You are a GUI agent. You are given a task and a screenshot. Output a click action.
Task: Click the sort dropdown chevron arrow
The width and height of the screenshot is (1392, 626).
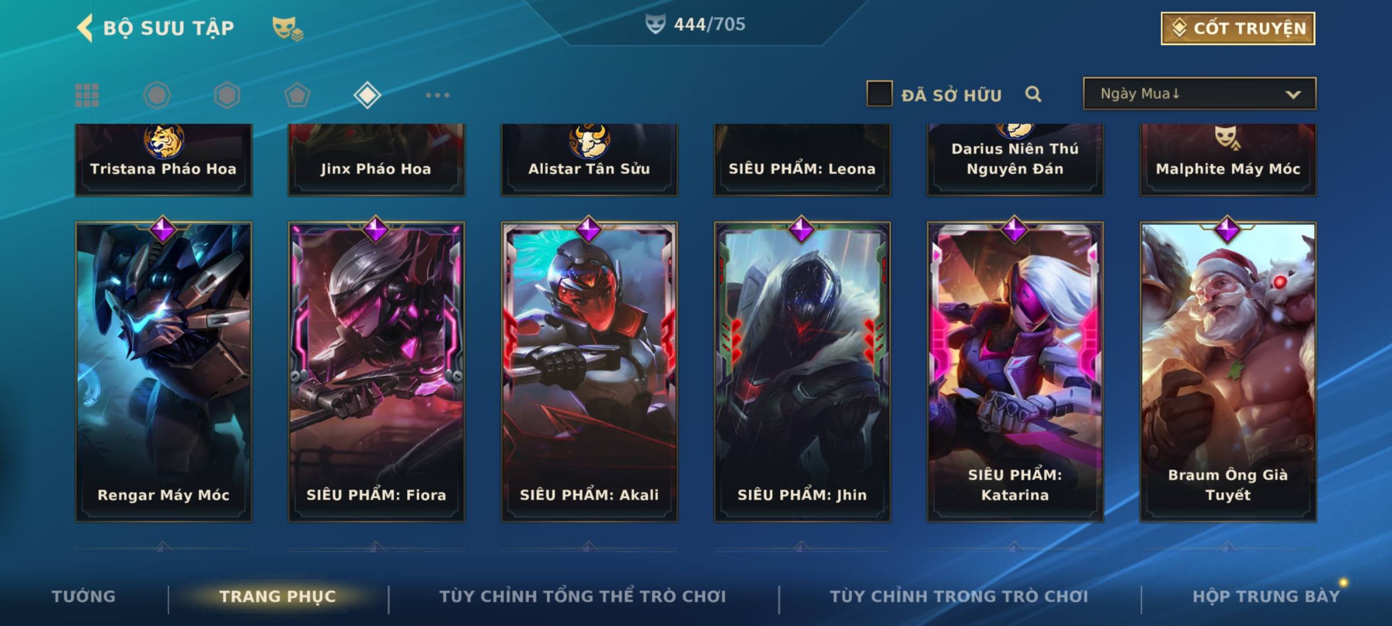[x=1293, y=94]
